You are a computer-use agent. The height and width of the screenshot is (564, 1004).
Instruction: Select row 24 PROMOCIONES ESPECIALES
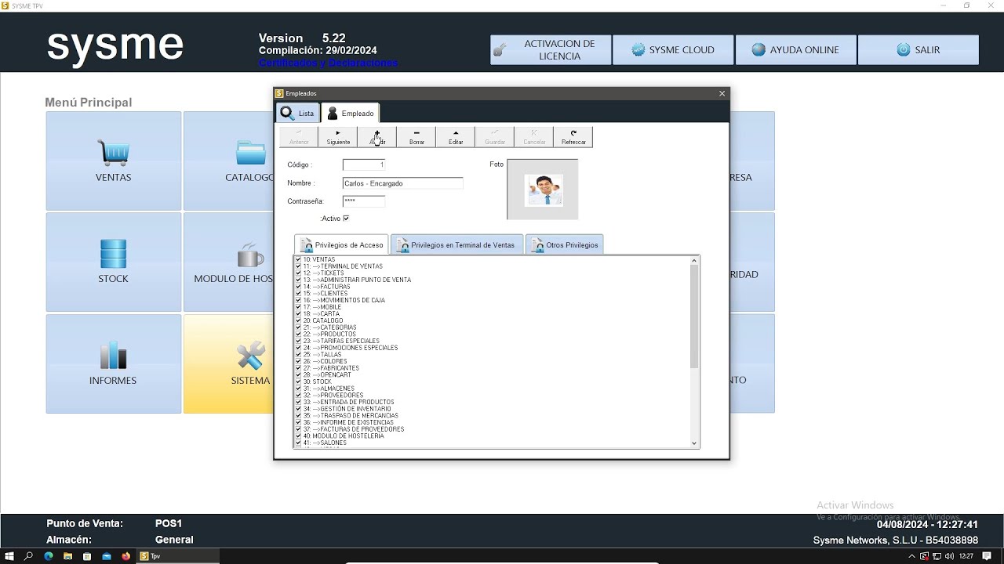click(x=350, y=348)
